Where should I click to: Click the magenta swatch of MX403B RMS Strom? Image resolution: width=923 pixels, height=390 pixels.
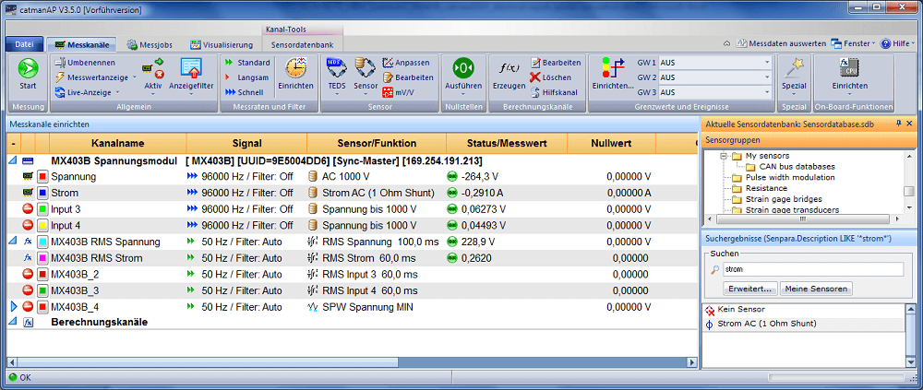pos(42,257)
